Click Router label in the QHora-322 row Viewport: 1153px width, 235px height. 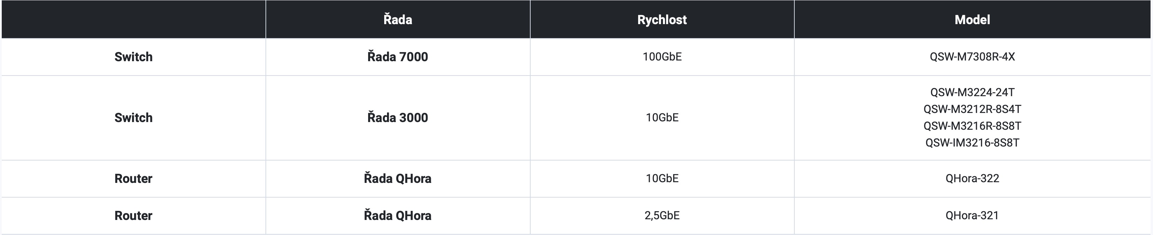pyautogui.click(x=133, y=178)
